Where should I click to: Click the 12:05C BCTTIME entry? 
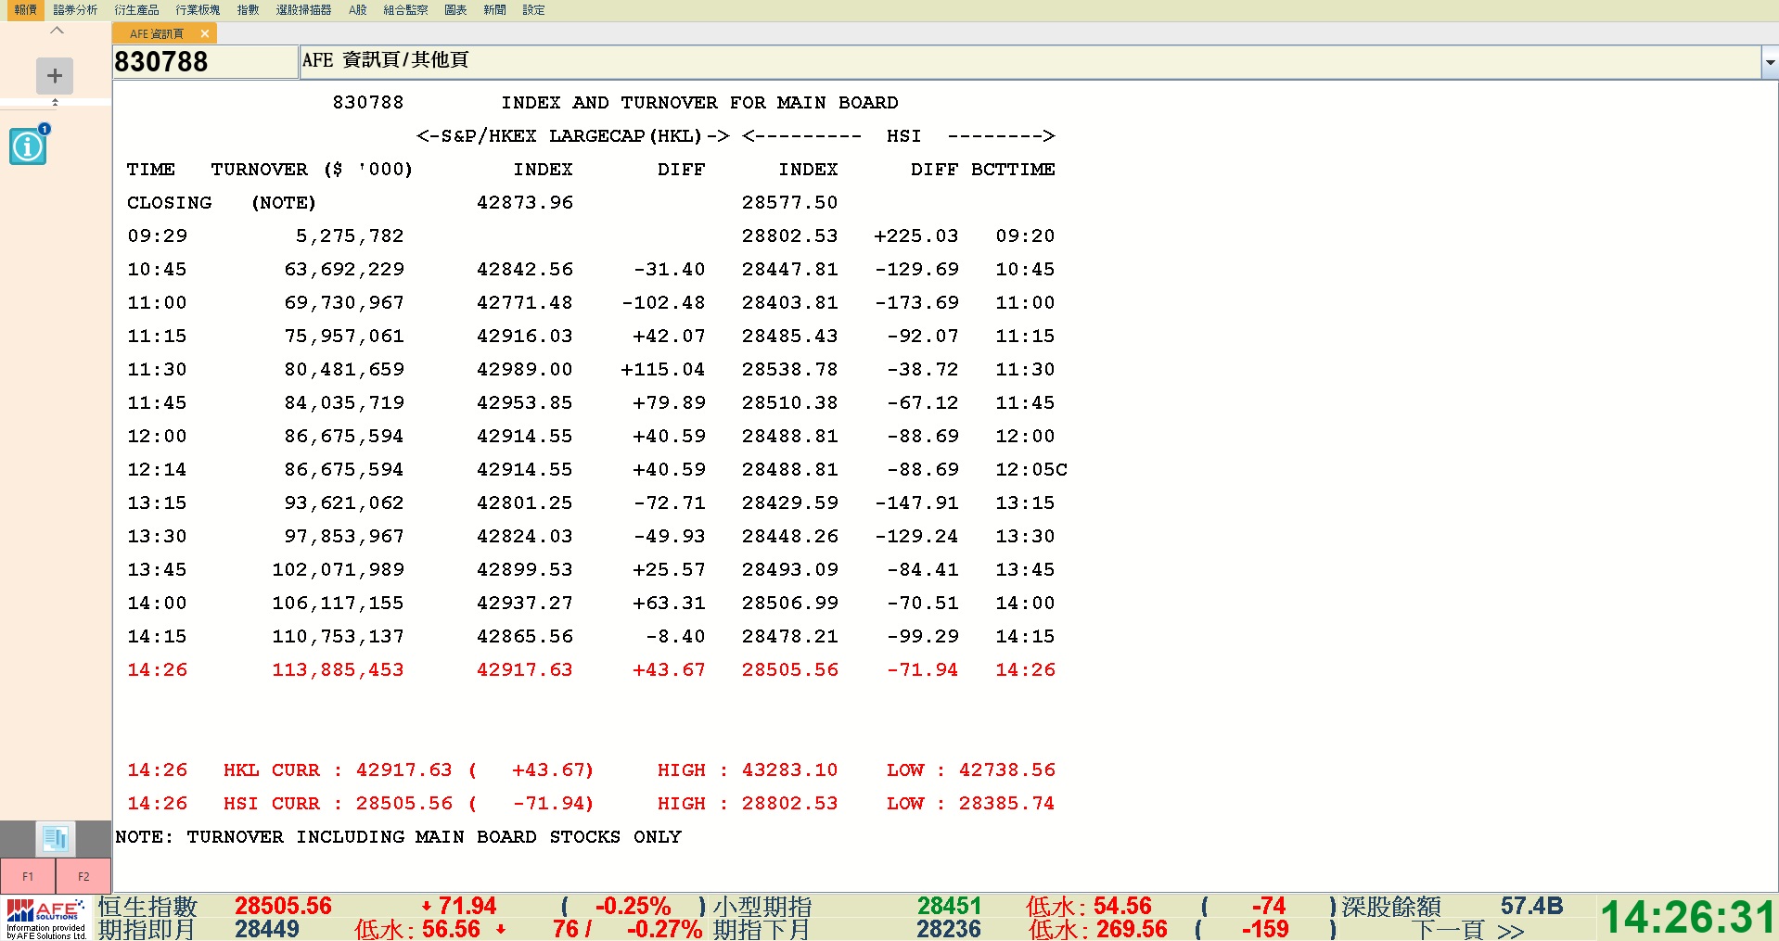(x=1031, y=469)
